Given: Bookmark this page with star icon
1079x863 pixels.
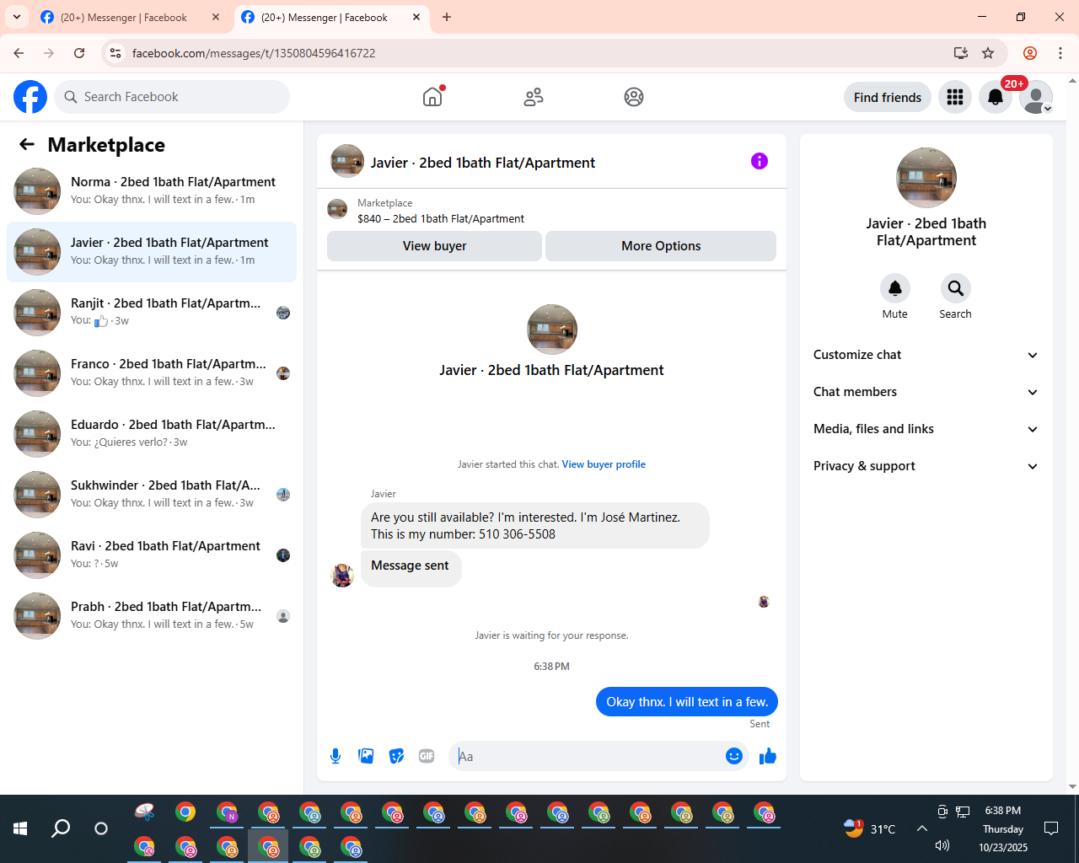Looking at the screenshot, I should (988, 53).
